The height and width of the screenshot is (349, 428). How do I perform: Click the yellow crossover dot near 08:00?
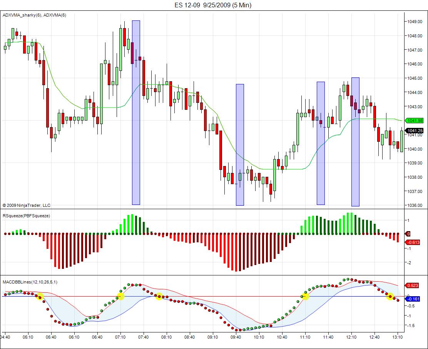tap(159, 296)
